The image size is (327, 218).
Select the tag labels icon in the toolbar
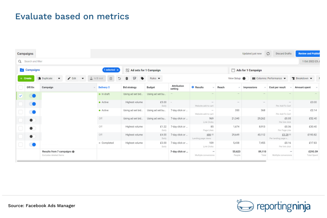click(x=142, y=78)
